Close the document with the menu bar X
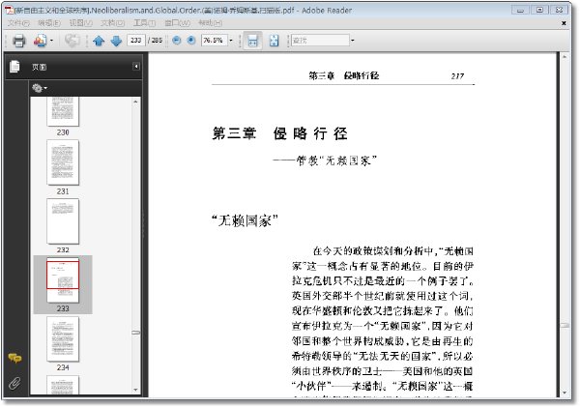This screenshot has width=580, height=408. pos(564,23)
